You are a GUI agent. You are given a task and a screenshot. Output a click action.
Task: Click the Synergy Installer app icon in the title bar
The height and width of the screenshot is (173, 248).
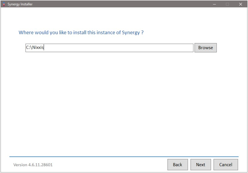click(4, 4)
